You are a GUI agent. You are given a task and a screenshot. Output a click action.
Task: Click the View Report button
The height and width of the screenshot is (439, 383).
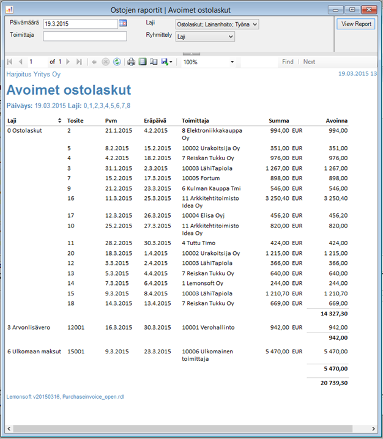(x=356, y=24)
